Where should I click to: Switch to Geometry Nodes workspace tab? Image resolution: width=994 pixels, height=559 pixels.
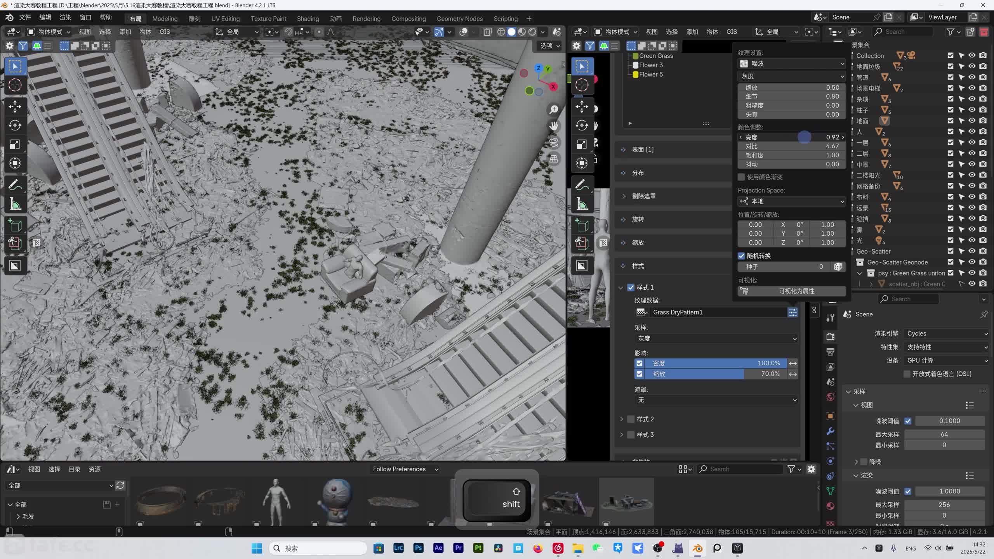coord(459,19)
